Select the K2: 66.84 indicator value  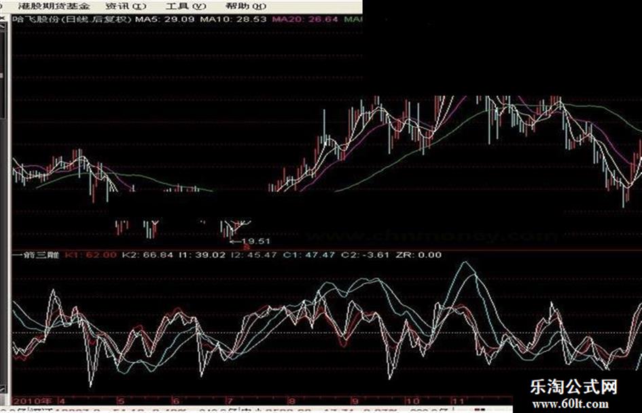pos(147,255)
